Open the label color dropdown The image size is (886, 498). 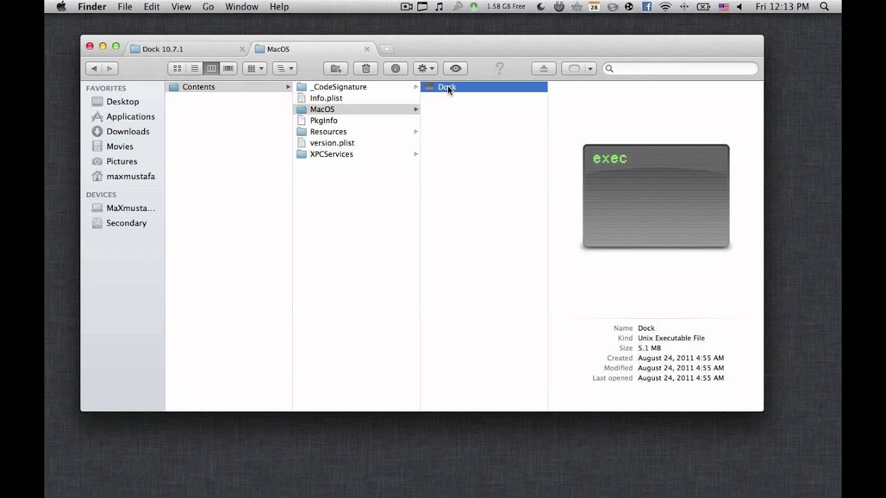click(x=579, y=68)
